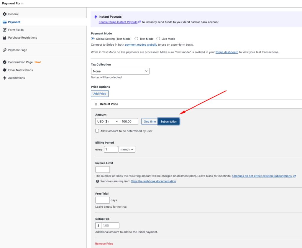Click the Add Price button
The height and width of the screenshot is (248, 302).
[x=100, y=94]
